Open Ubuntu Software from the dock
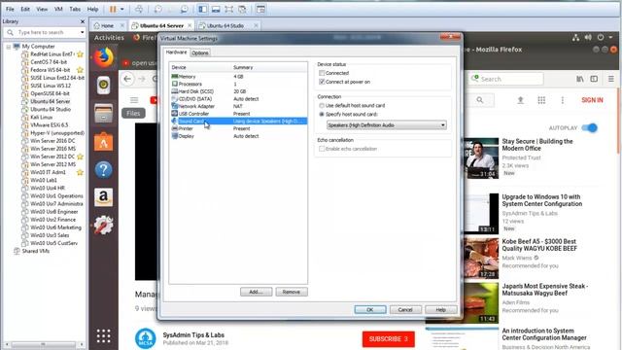The width and height of the screenshot is (622, 350). coord(104,142)
